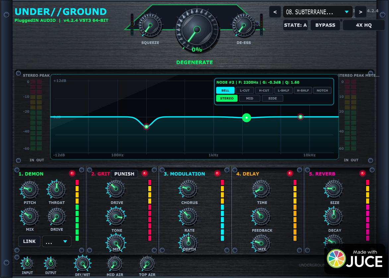
Task: Click the 0% degenerate value readout
Action: 197,50
